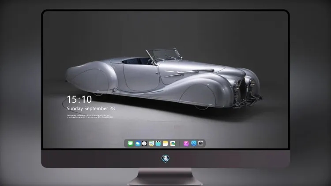Open the Photos gallery icon in the dock
Viewport: 331px width, 186px height.
click(x=173, y=143)
